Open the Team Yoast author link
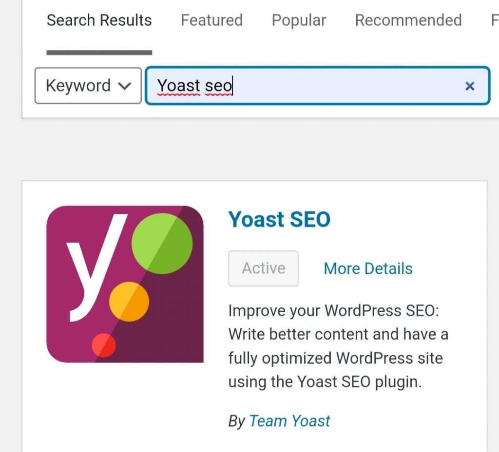 (x=289, y=421)
